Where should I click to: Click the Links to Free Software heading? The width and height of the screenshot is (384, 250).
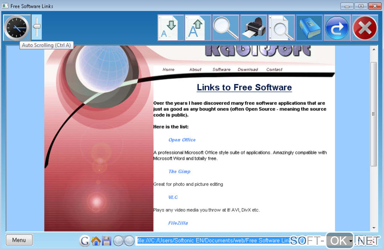coord(244,87)
